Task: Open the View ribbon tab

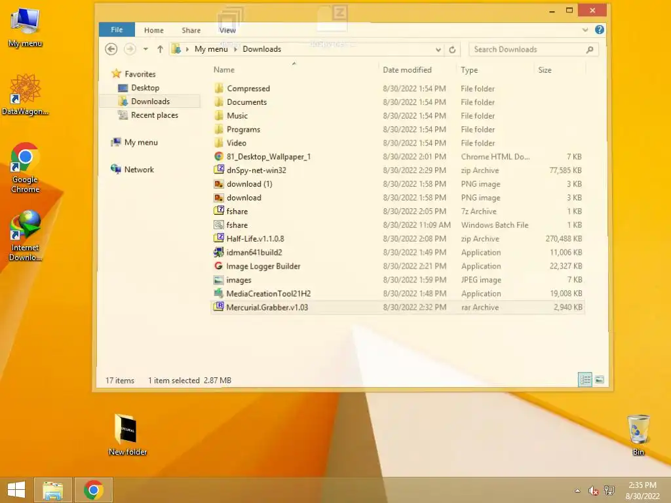Action: (227, 30)
